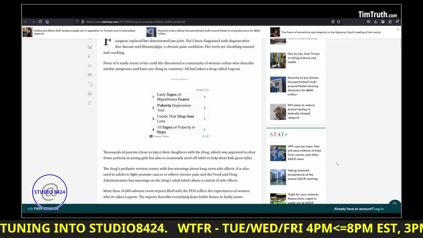Image resolution: width=423 pixels, height=238 pixels.
Task: Click chevron beside Stop Hair Loss row
Action: (x=205, y=119)
